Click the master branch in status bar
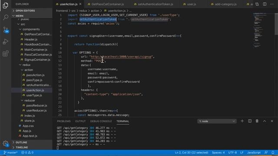 (10, 153)
